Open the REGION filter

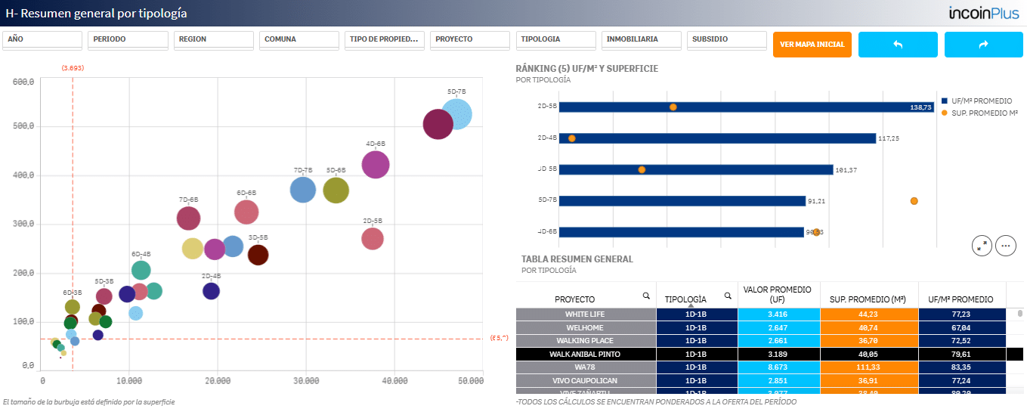coord(213,40)
